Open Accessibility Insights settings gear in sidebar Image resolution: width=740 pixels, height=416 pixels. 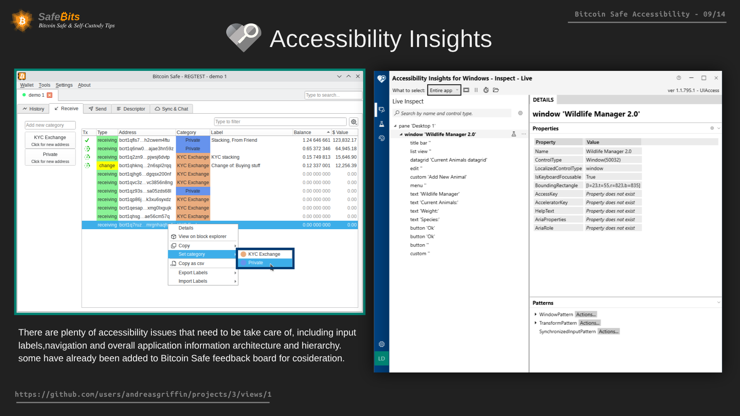(x=382, y=344)
